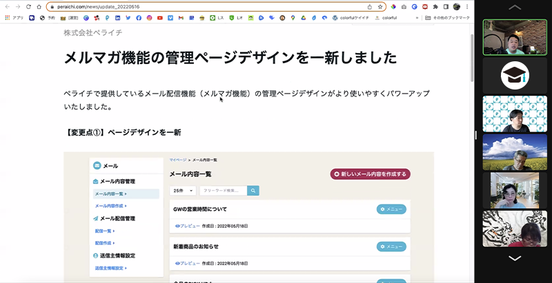This screenshot has width=552, height=283.
Task: Reload the page with the refresh icon
Action: point(28,6)
